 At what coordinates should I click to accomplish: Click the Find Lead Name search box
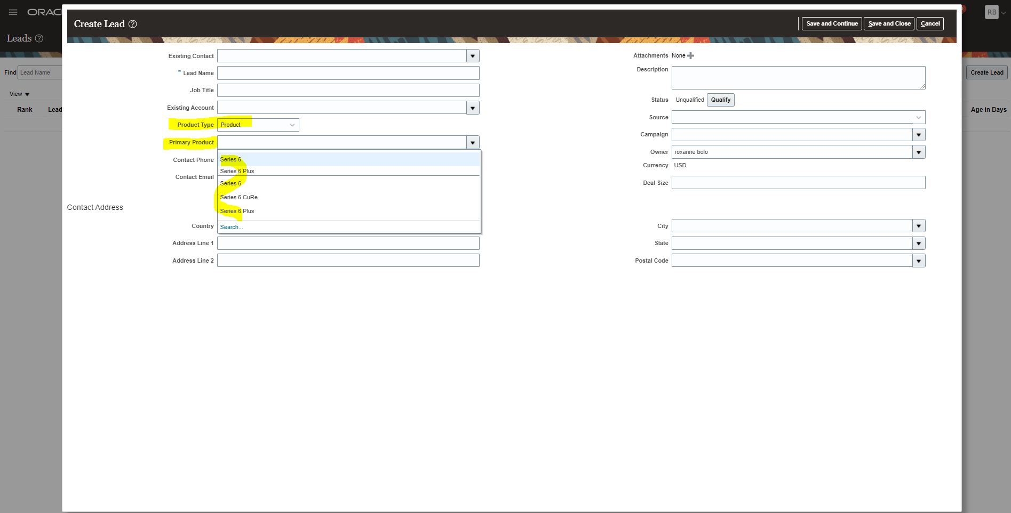40,72
